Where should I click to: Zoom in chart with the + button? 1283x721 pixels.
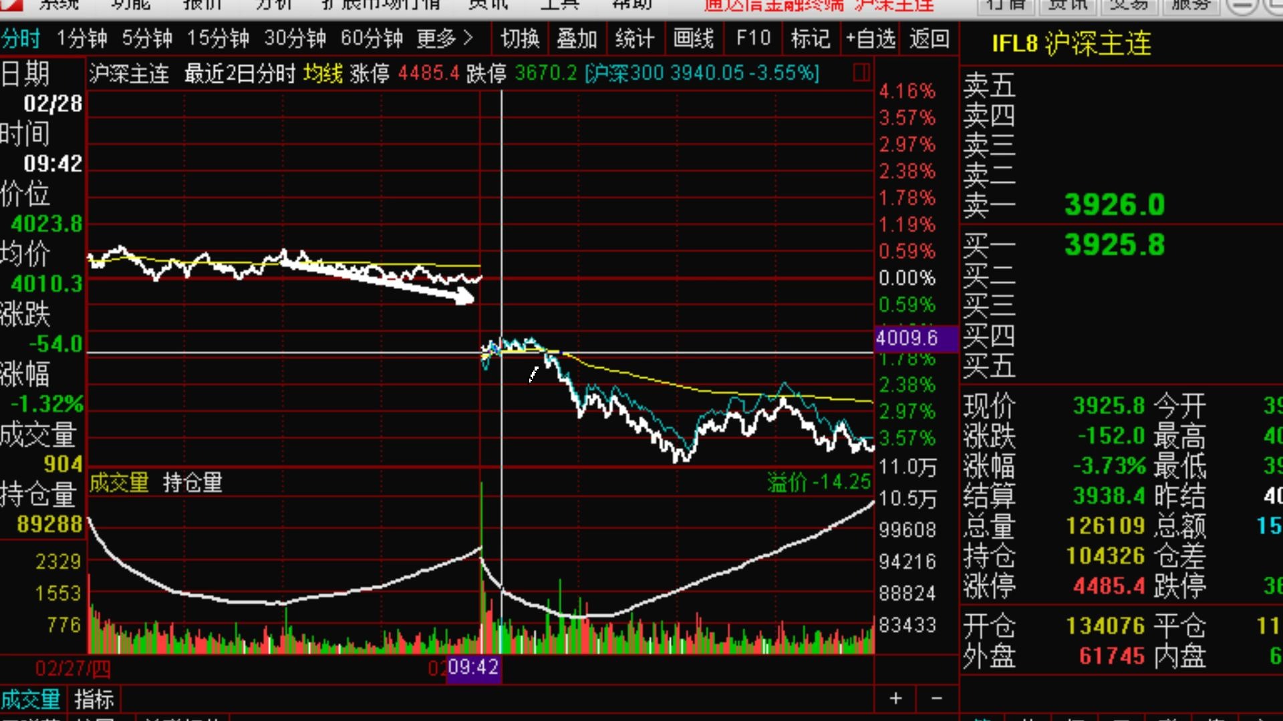[896, 698]
